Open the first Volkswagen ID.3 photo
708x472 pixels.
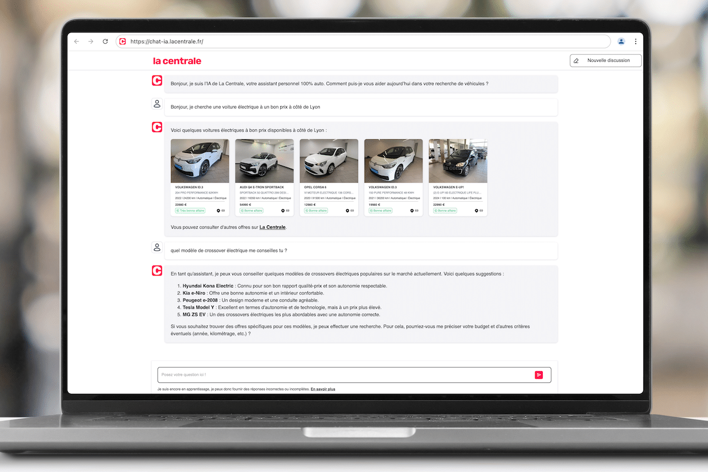[200, 161]
